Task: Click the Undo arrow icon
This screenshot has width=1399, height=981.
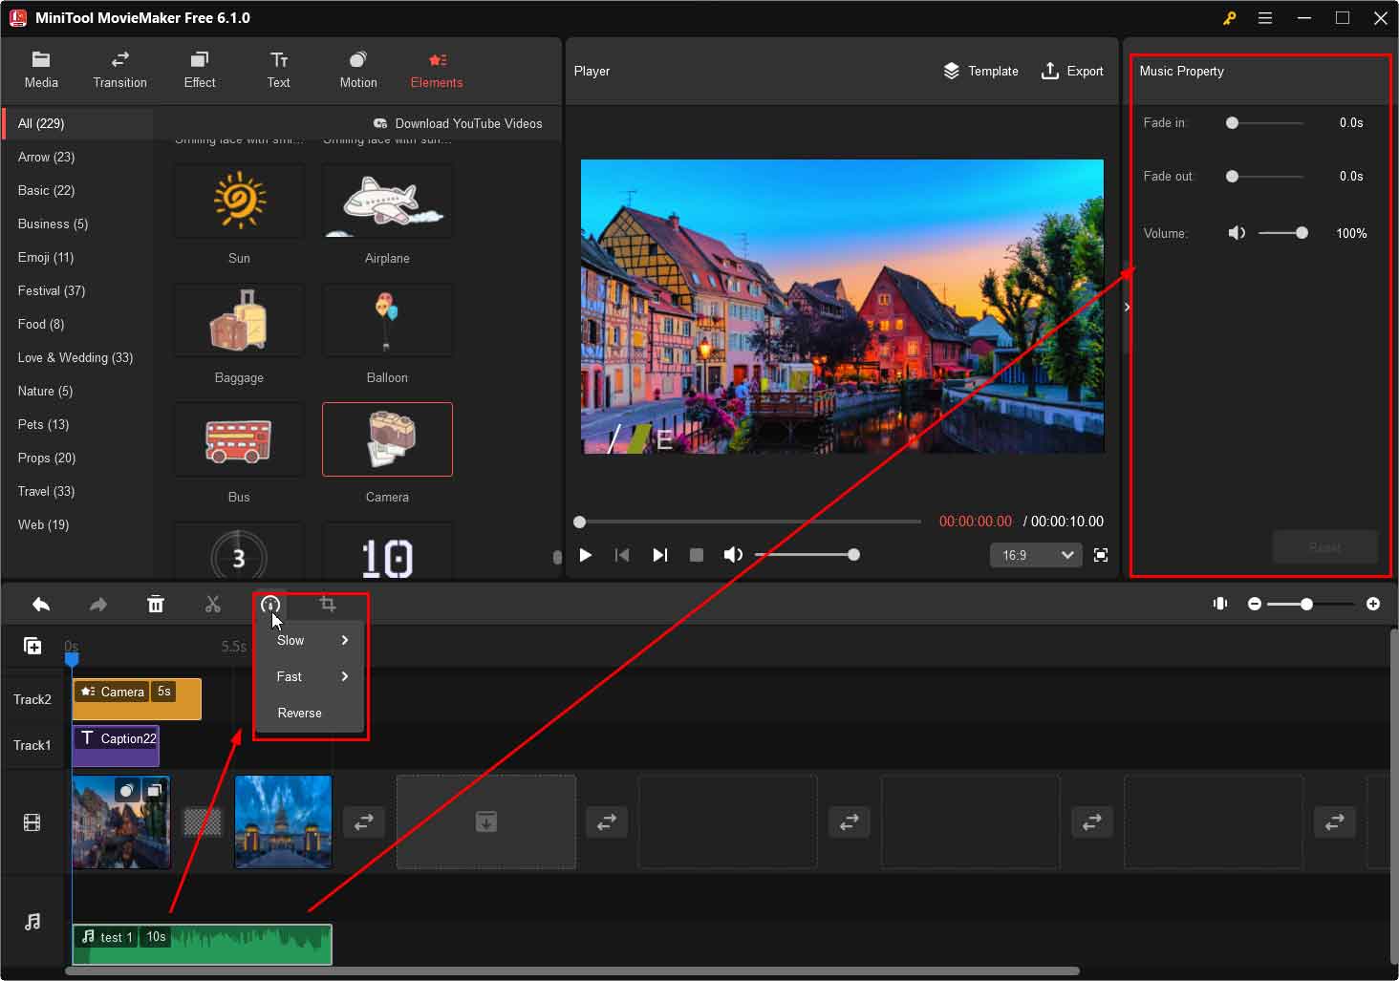Action: [x=41, y=604]
